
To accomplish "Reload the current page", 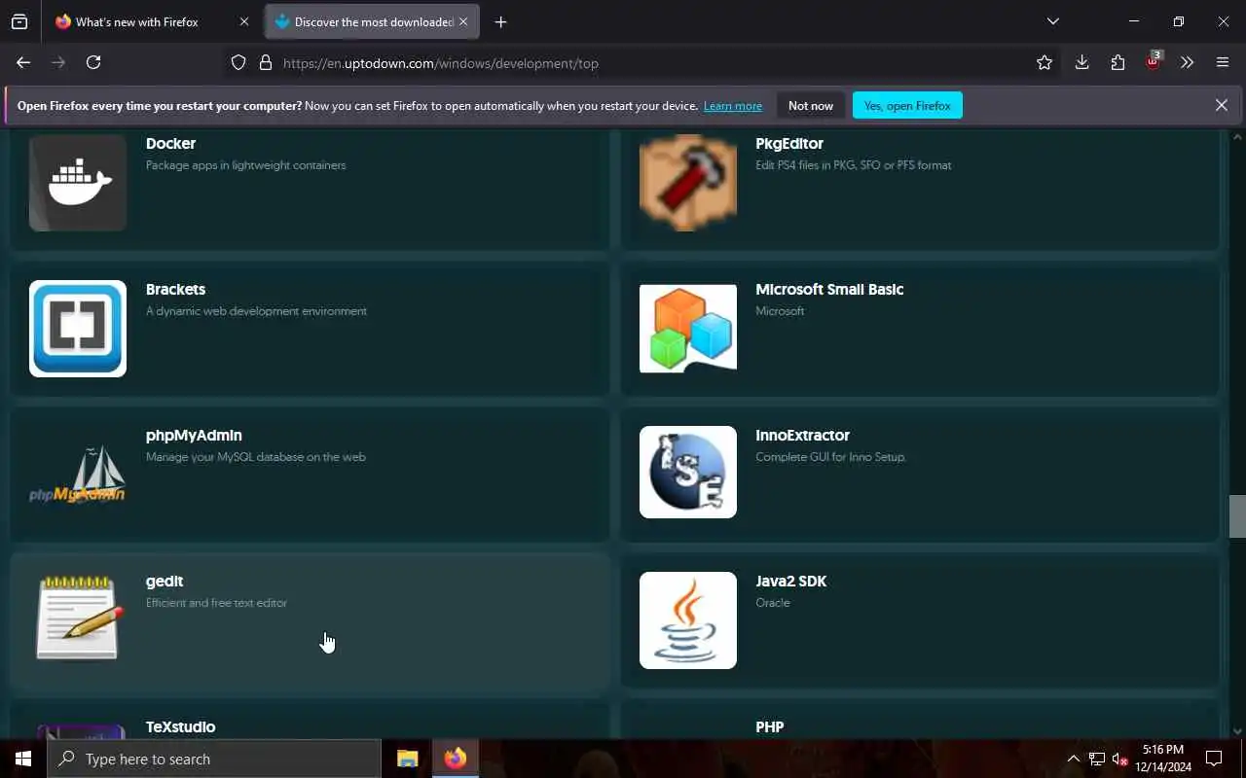I will point(93,62).
